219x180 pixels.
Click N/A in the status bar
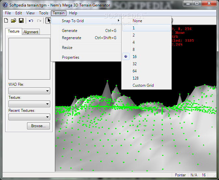point(194,175)
